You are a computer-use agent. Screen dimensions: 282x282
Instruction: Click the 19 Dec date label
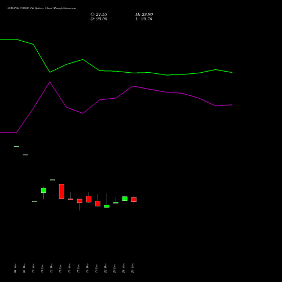pyautogui.click(x=96, y=268)
